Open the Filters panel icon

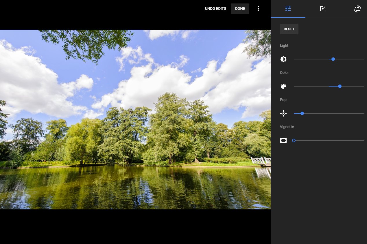coord(322,9)
